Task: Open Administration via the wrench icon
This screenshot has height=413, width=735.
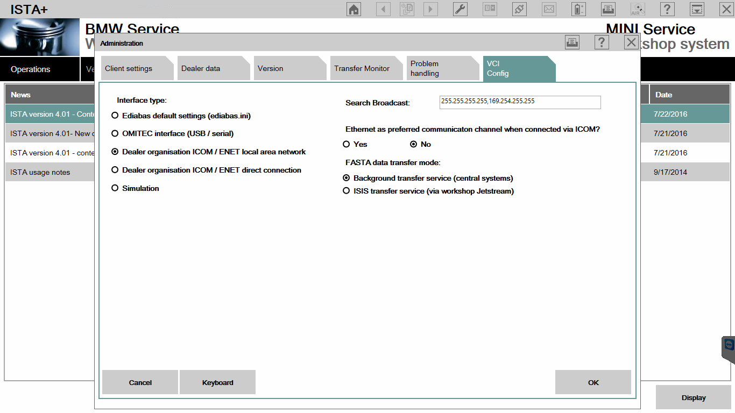Action: (460, 9)
